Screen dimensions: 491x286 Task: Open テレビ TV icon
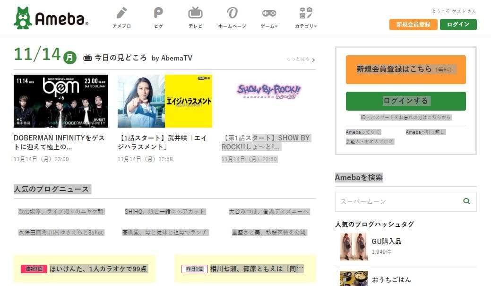coord(195,13)
